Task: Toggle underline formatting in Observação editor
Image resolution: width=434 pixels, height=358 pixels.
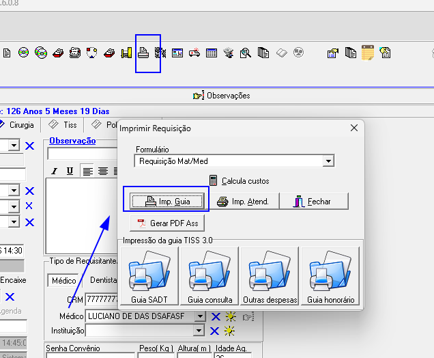Action: click(70, 171)
